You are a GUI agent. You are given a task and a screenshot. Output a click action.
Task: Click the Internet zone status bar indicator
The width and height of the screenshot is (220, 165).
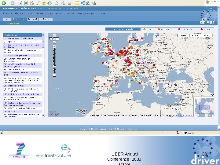coord(189,133)
